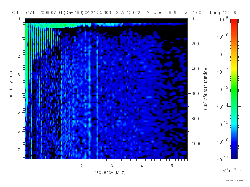Click the 600. apparent range tick label
250x187 pixels.
pos(196,94)
